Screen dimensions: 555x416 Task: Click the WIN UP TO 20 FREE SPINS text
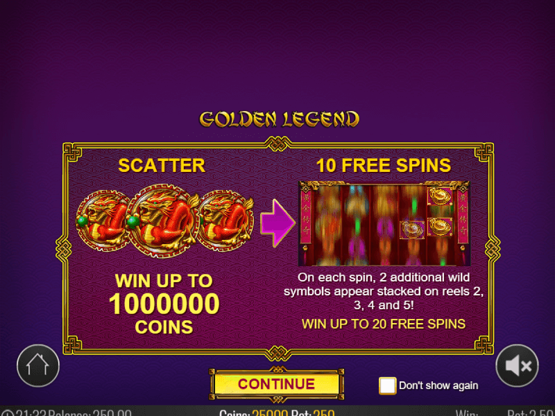(384, 324)
